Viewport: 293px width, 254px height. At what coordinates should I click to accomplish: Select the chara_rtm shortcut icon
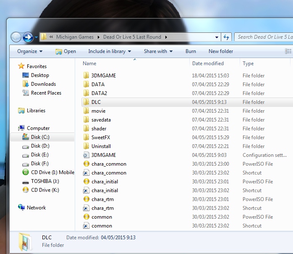tap(86, 208)
